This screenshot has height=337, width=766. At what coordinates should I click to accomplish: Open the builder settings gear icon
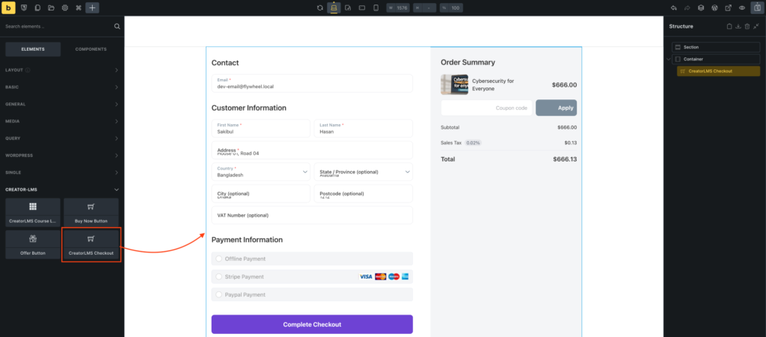[64, 7]
